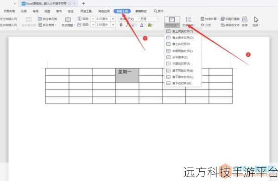The width and height of the screenshot is (278, 181).
Task: Decrease column width with minus button
Action: tap(93, 24)
